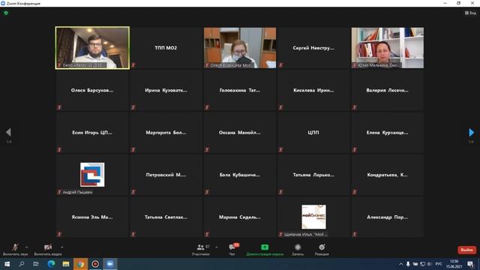
Task: Open the Чат chat panel
Action: click(x=232, y=250)
